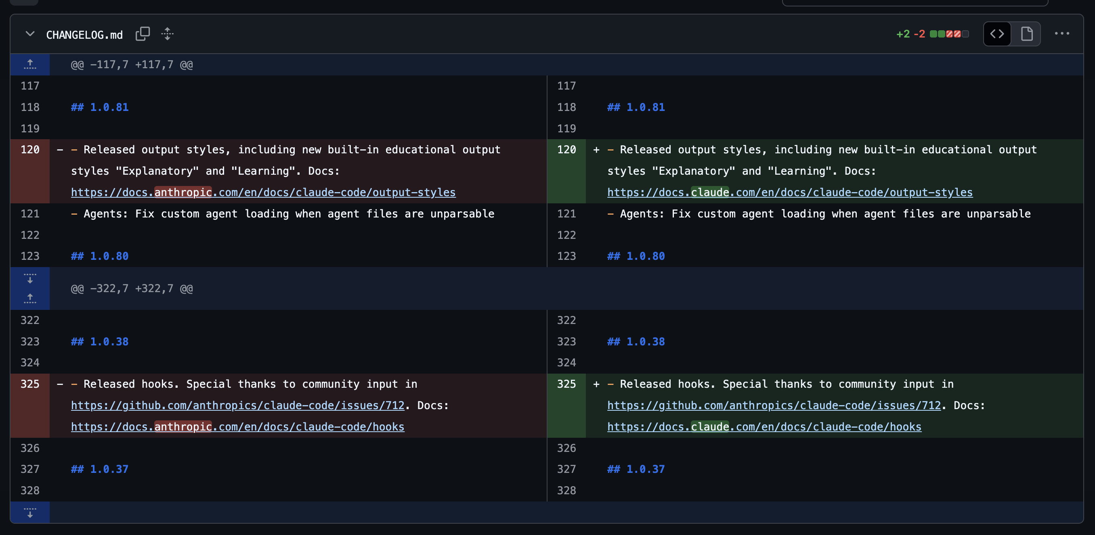Switch to rich rendered diff view
Viewport: 1095px width, 535px height.
(1026, 34)
